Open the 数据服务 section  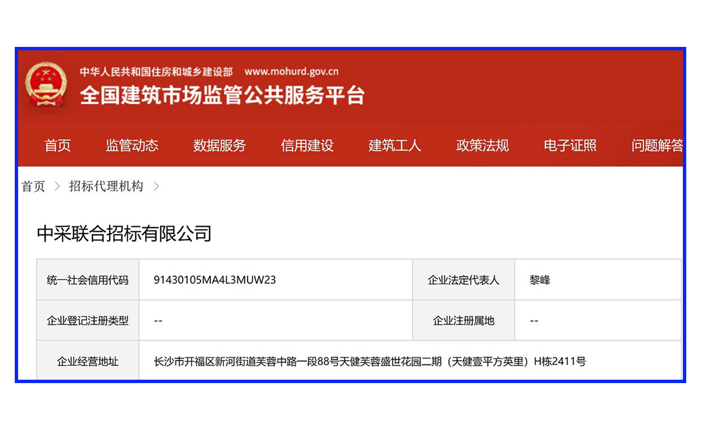pos(219,146)
